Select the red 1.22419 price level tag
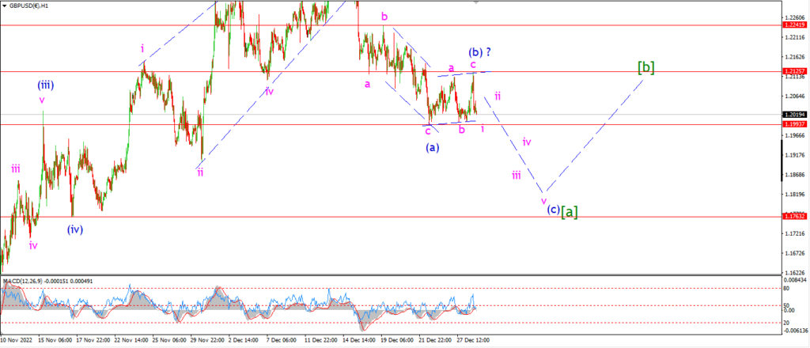The width and height of the screenshot is (810, 348). pyautogui.click(x=796, y=25)
